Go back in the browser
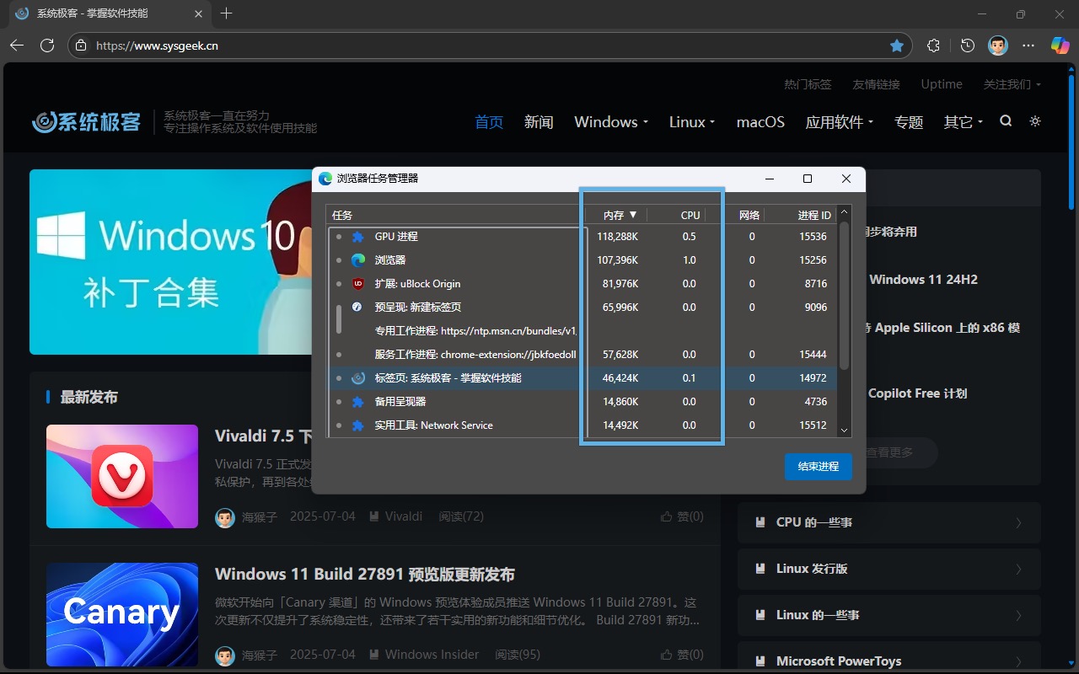 (17, 45)
